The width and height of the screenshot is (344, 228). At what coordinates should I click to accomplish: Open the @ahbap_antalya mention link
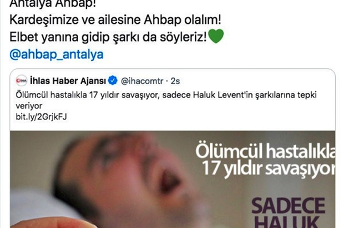57,54
